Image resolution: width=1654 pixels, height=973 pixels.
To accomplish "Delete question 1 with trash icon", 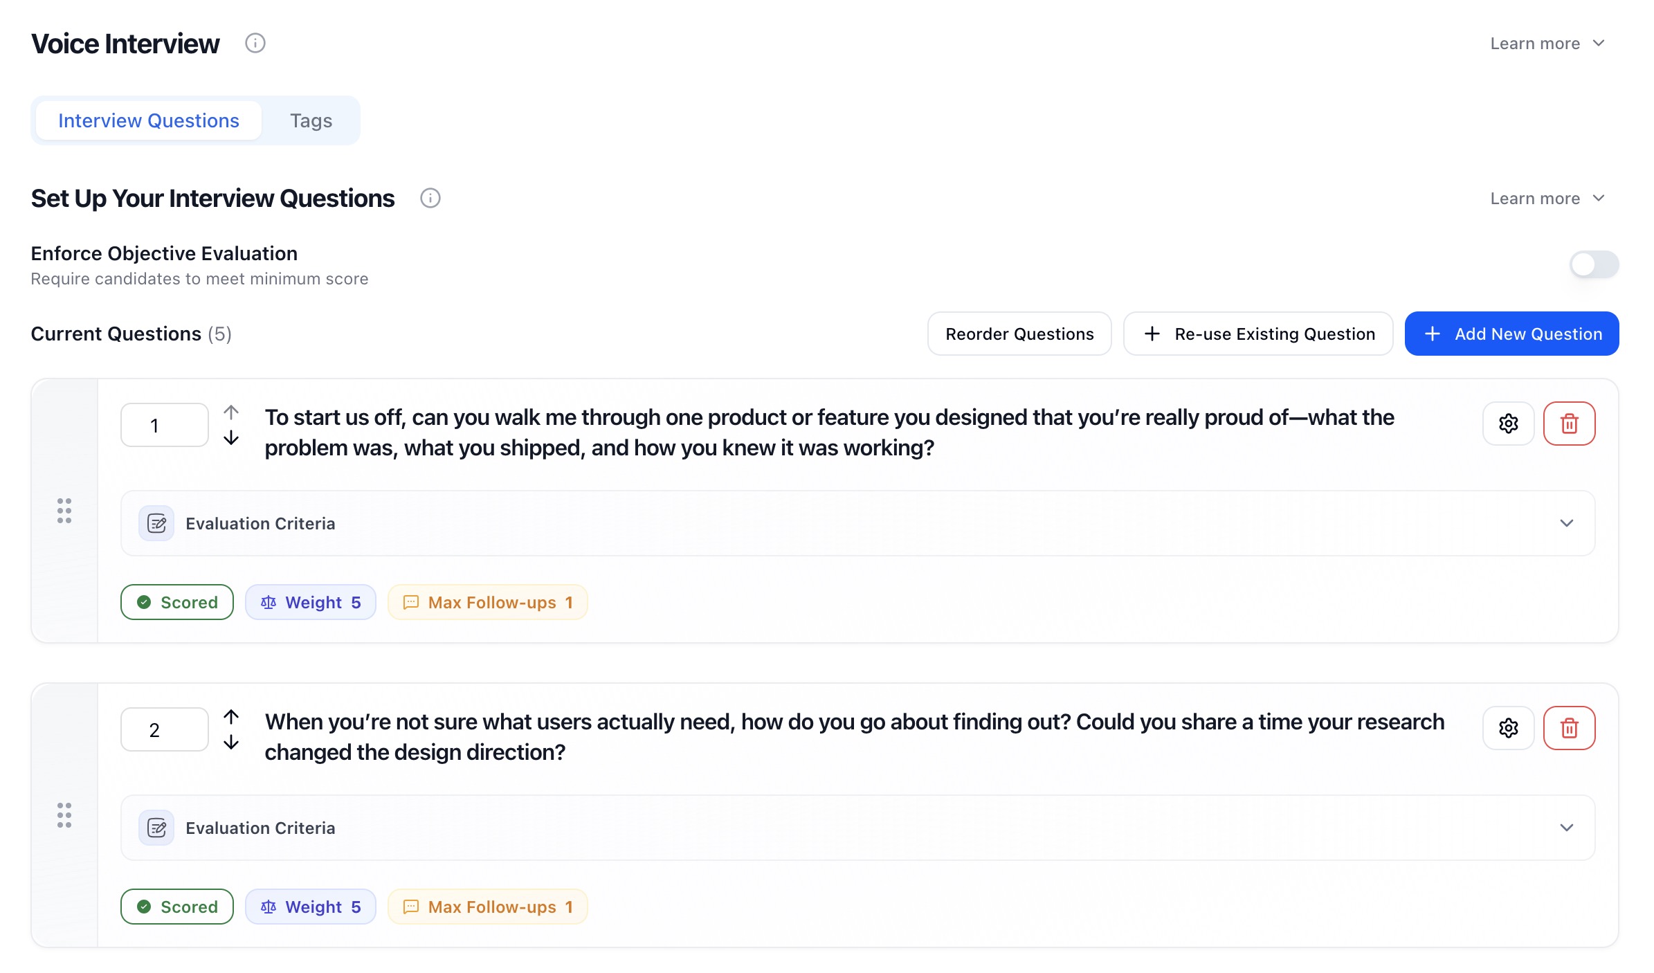I will click(x=1570, y=424).
